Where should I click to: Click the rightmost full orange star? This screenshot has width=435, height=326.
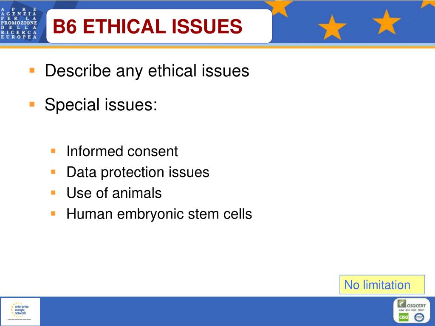[x=386, y=22]
